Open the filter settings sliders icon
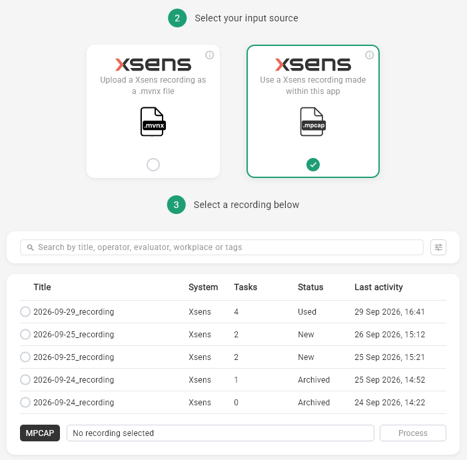The height and width of the screenshot is (460, 467). pyautogui.click(x=438, y=247)
